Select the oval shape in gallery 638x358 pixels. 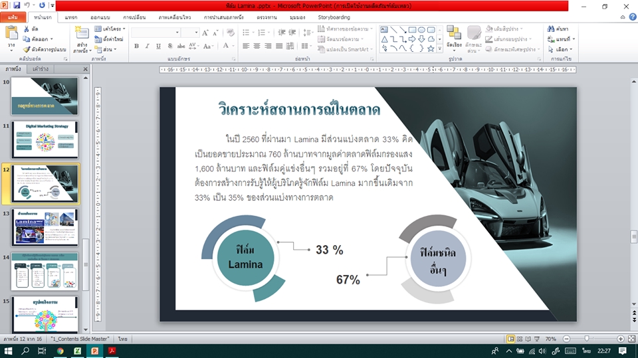pos(421,30)
